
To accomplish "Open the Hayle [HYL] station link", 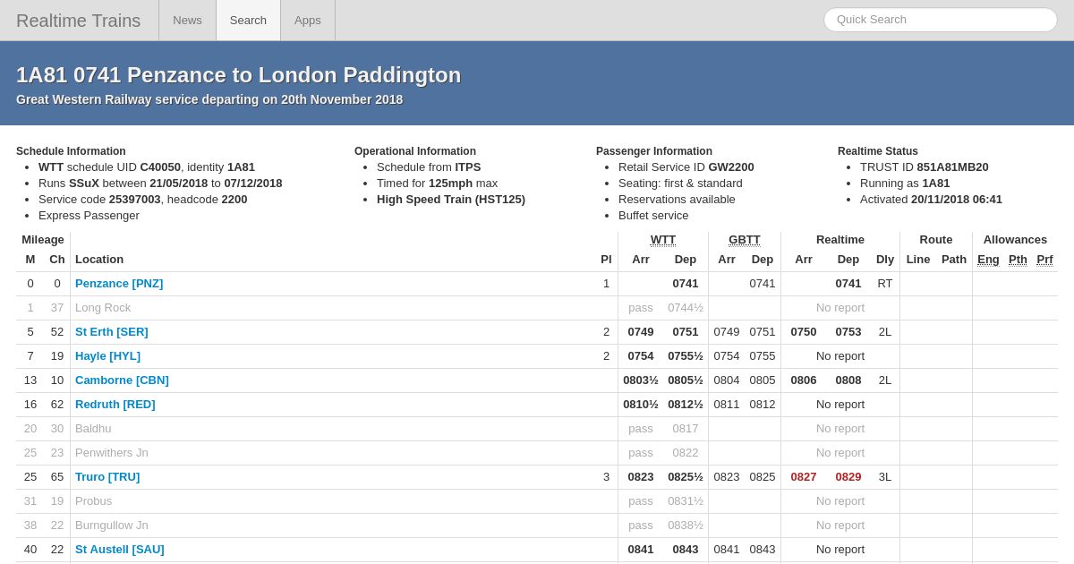I will tap(107, 356).
